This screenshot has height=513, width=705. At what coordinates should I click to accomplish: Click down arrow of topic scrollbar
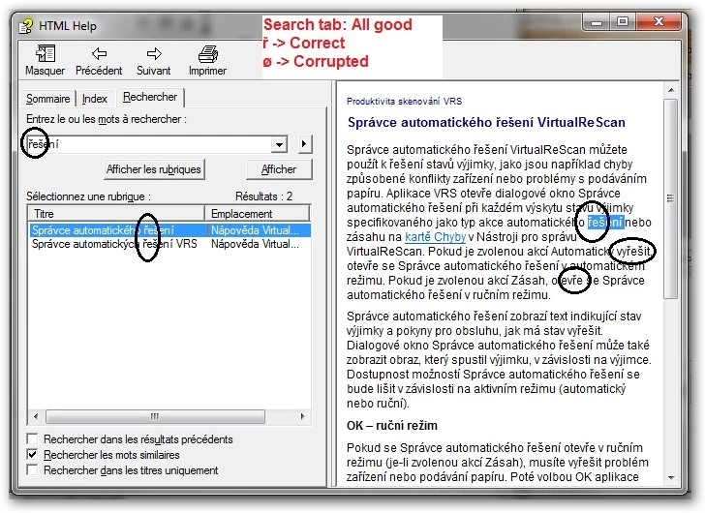670,478
